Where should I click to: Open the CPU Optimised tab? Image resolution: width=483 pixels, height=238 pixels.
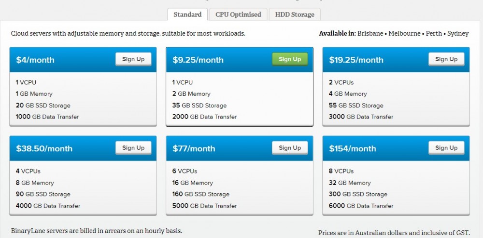point(238,14)
